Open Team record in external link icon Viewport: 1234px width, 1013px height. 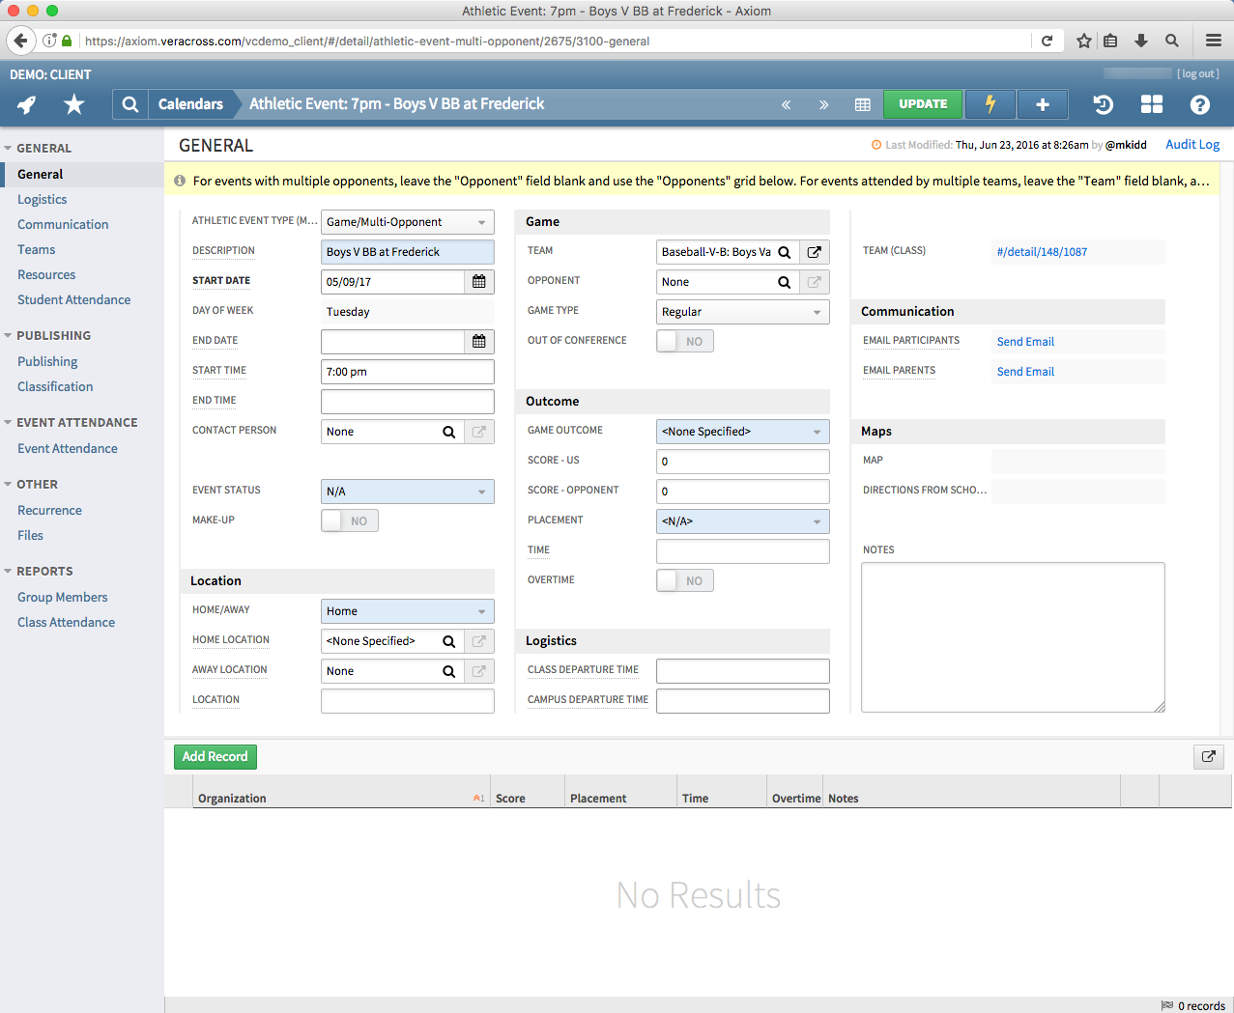click(815, 252)
